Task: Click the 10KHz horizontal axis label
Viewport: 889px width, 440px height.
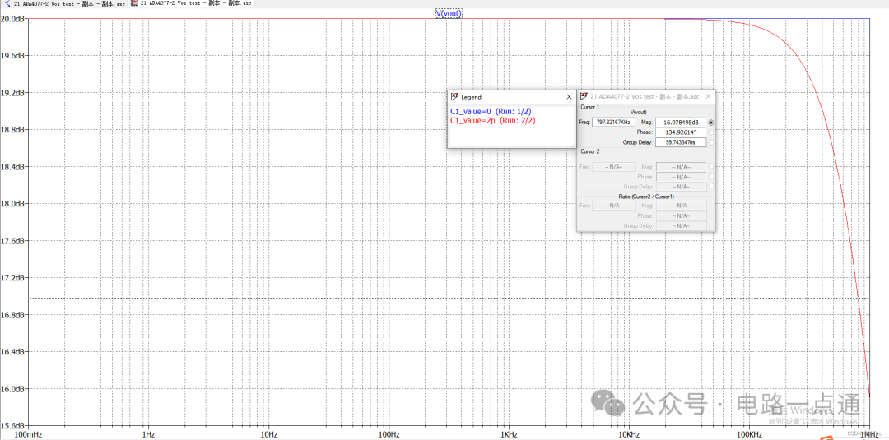Action: pyautogui.click(x=630, y=434)
